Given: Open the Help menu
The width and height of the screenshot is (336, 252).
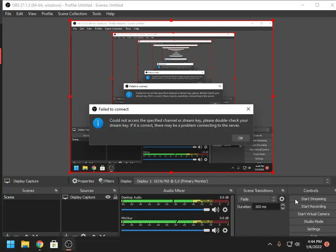Looking at the screenshot, I should click(x=110, y=14).
